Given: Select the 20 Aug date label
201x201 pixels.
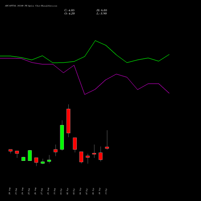Looking at the screenshot, I should click(10, 191).
